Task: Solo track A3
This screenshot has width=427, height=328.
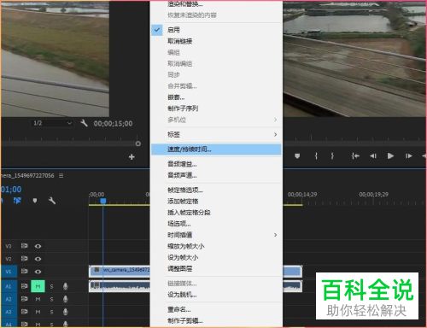Action: coord(51,312)
